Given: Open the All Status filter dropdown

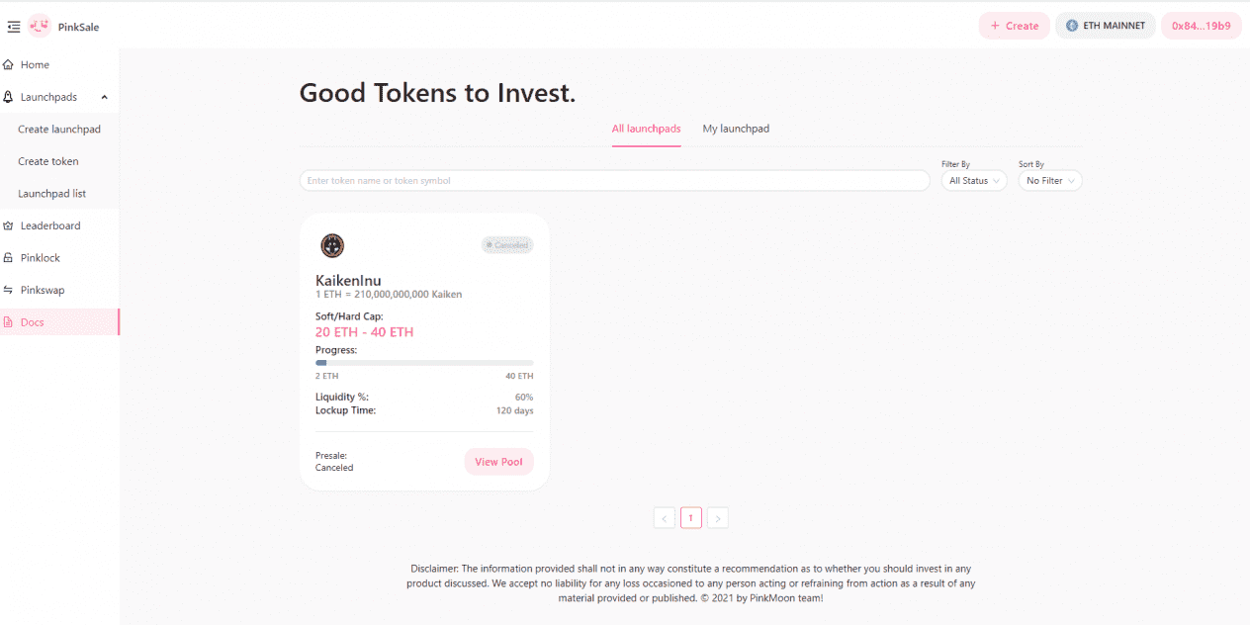Looking at the screenshot, I should point(974,181).
